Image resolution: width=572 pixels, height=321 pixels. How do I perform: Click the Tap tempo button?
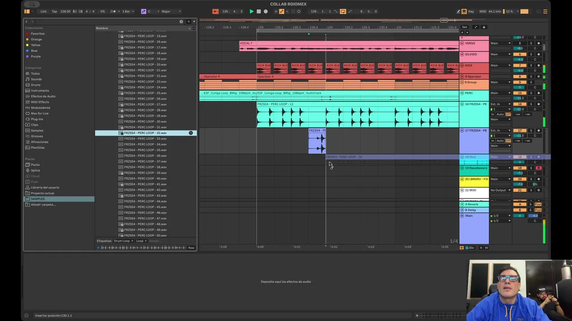[x=55, y=12]
